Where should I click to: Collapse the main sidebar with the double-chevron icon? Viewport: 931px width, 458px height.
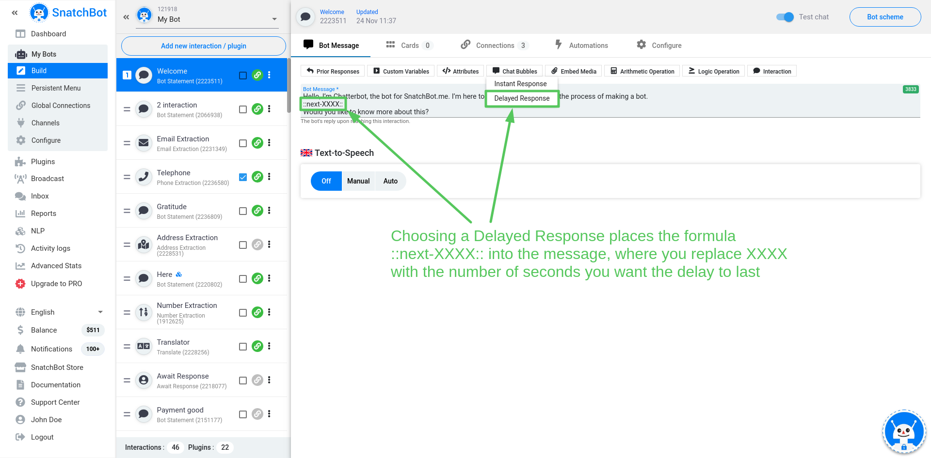click(15, 13)
